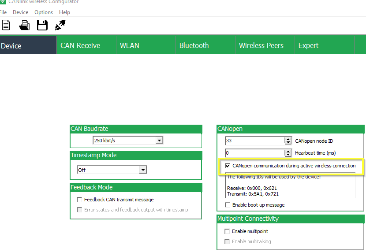The height and width of the screenshot is (252, 366).
Task: Click the New configuration document icon
Action: [x=6, y=25]
